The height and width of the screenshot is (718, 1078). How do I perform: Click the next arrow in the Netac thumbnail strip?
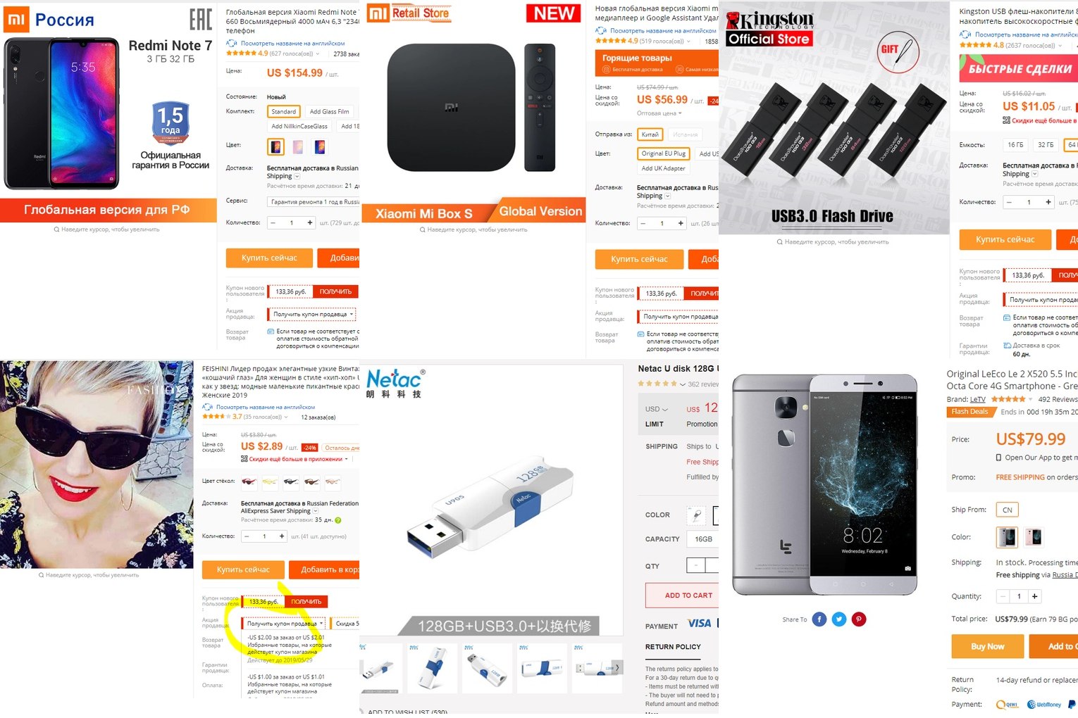tap(617, 667)
